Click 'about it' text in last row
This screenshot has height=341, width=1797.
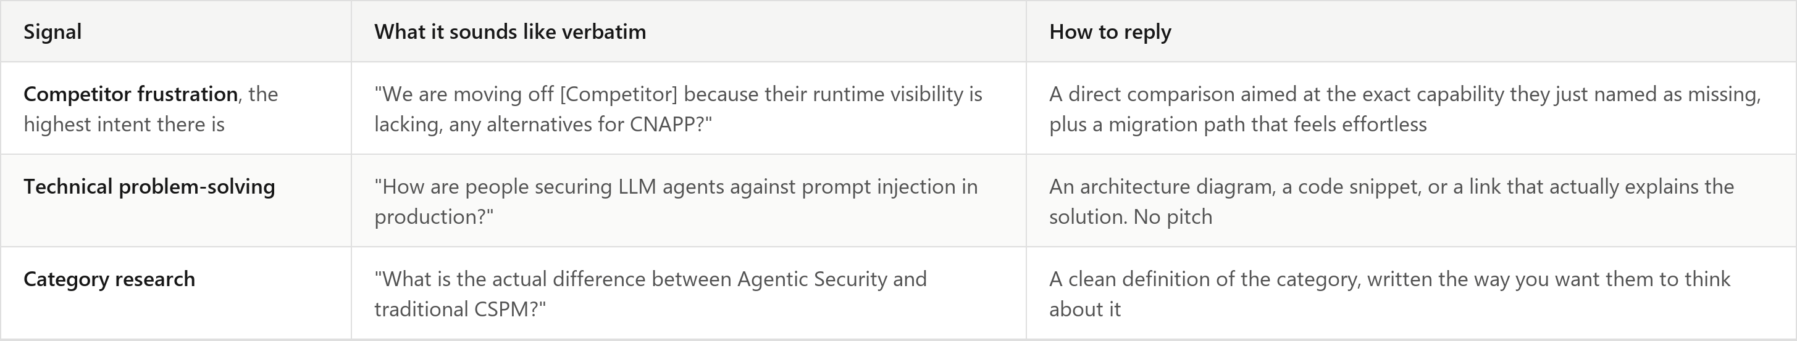[x=1085, y=309]
